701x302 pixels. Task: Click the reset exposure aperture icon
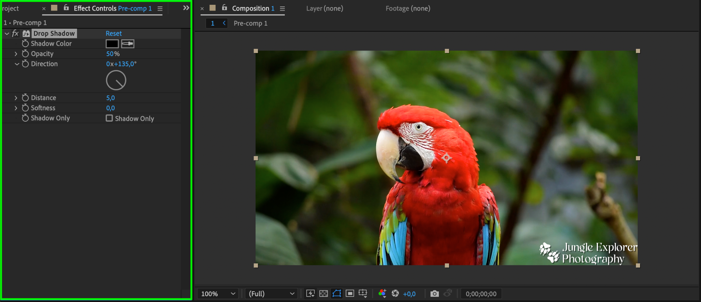click(x=395, y=293)
